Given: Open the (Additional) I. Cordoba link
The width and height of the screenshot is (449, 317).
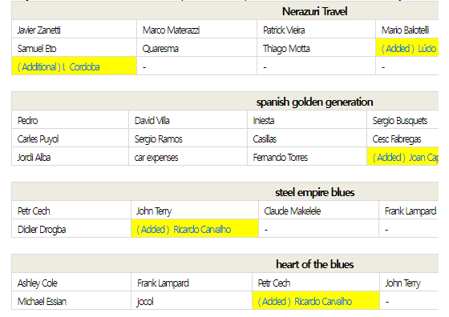Looking at the screenshot, I should click(x=59, y=67).
